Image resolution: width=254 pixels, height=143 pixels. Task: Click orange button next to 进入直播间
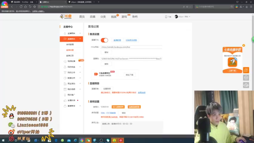(134, 107)
